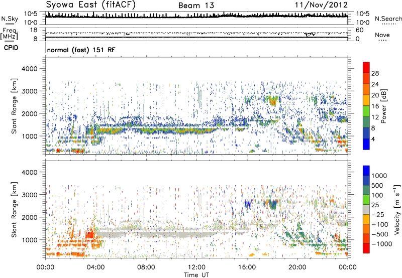Screen dimensions: 402x278
Task: Click the orange power echo near 18:00
Action: pos(273,102)
